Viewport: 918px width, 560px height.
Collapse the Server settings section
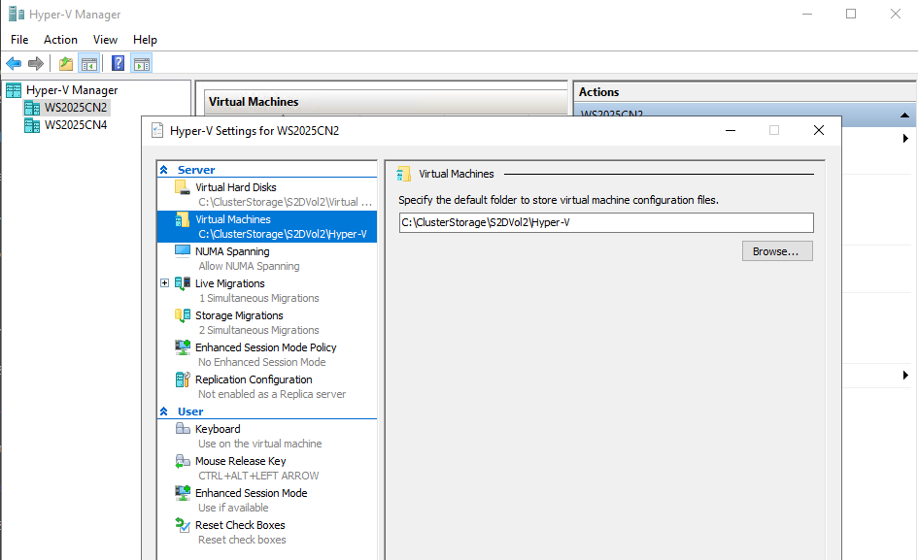coord(166,169)
